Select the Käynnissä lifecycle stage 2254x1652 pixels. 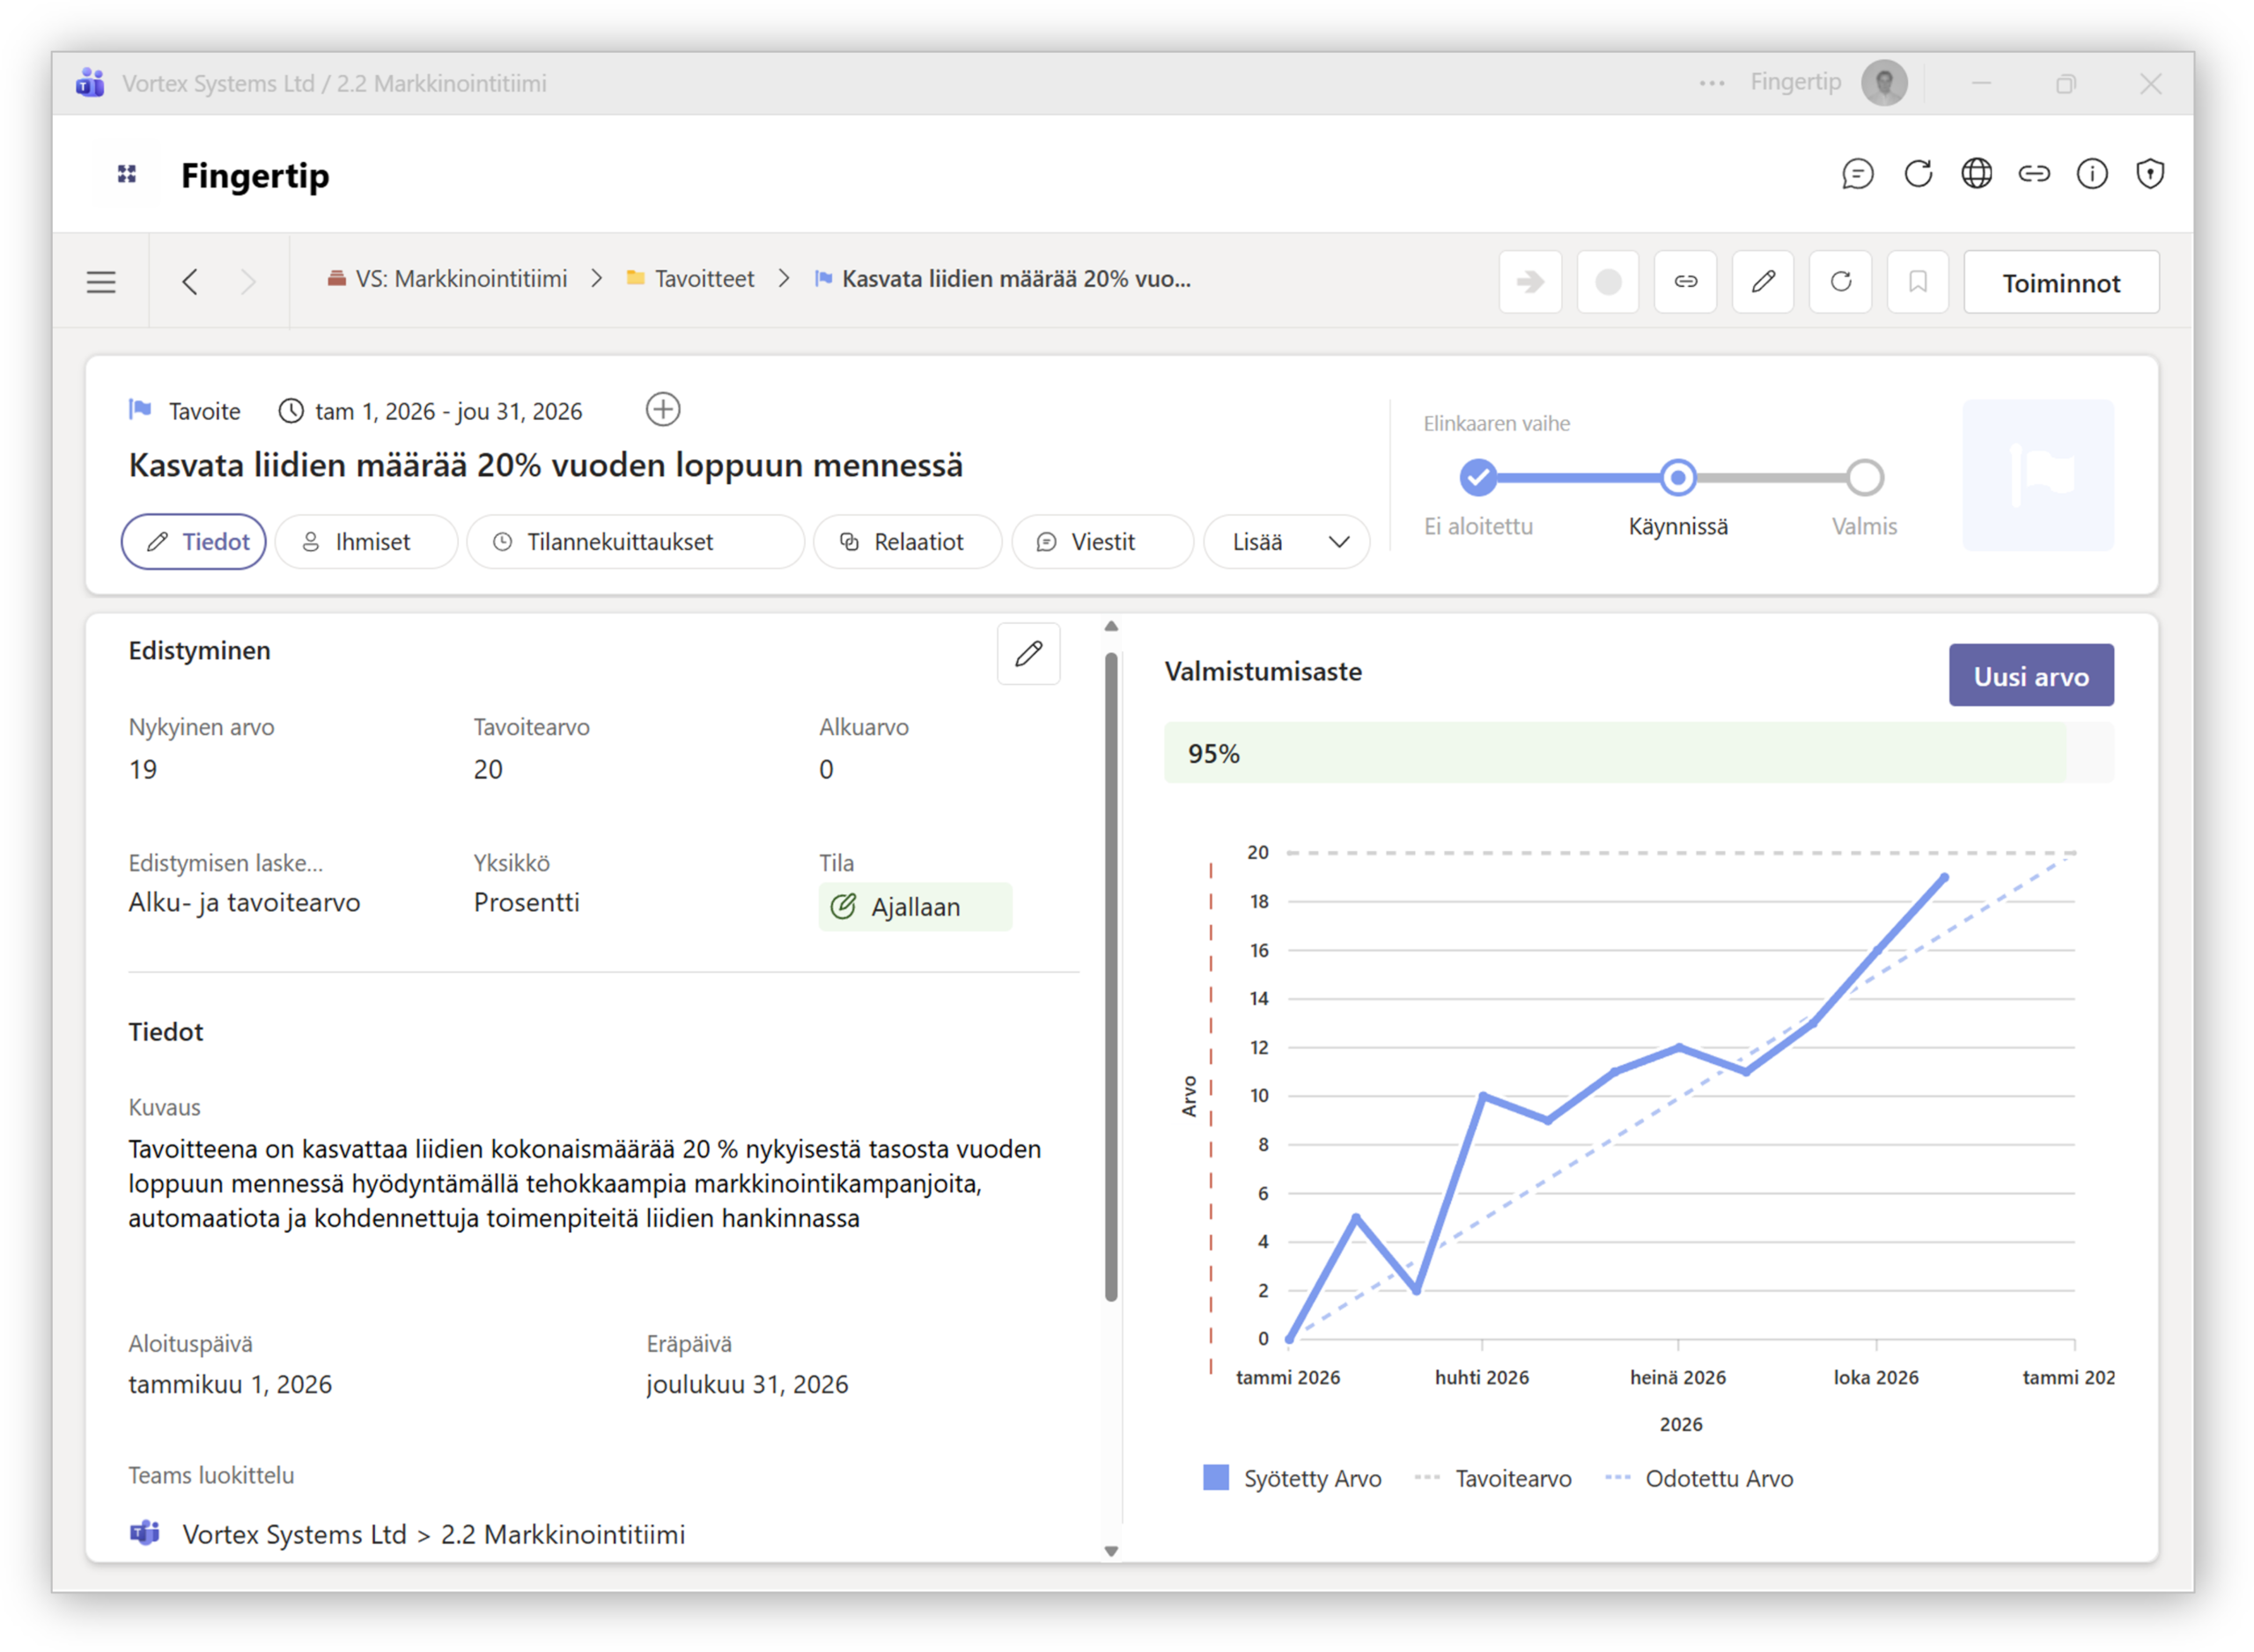click(1678, 478)
